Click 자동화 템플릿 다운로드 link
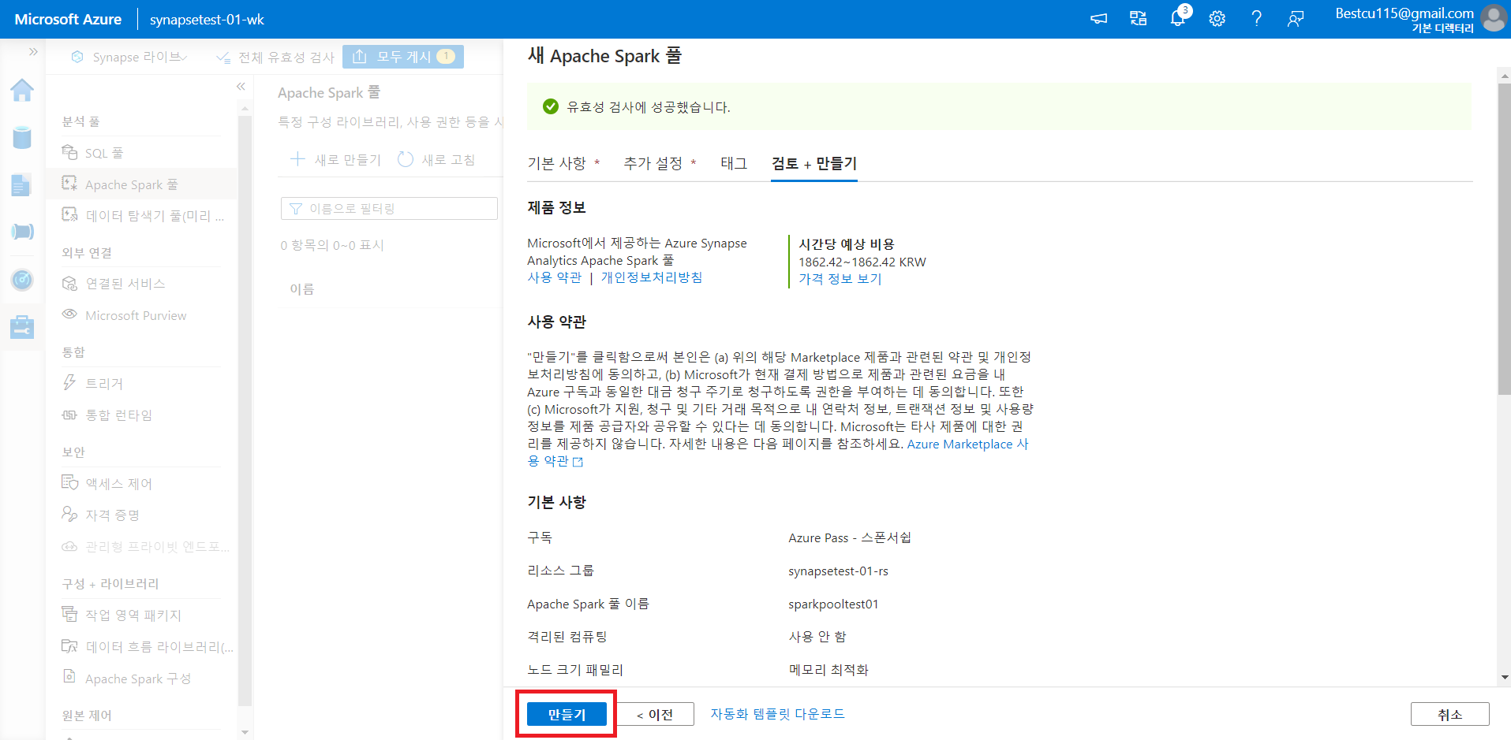This screenshot has width=1511, height=740. (777, 714)
